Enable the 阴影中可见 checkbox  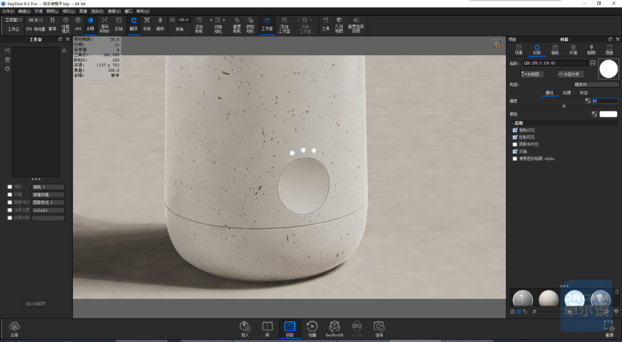tap(515, 144)
